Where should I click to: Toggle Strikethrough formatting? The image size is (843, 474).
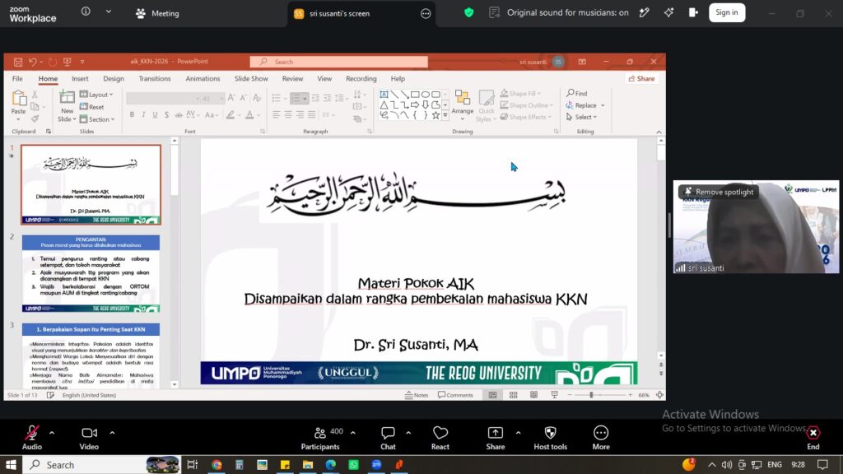coord(166,114)
